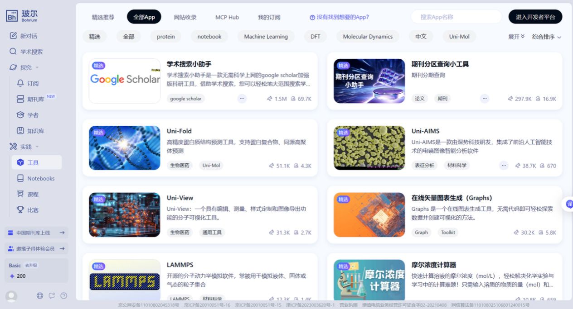573x309 pixels.
Task: Click the 新对话 new chat icon
Action: (14, 36)
